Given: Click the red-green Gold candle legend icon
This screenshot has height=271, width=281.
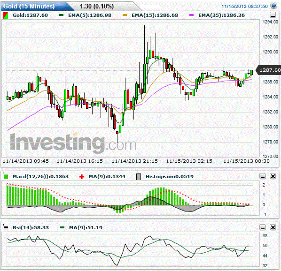Looking at the screenshot, I should coord(6,15).
